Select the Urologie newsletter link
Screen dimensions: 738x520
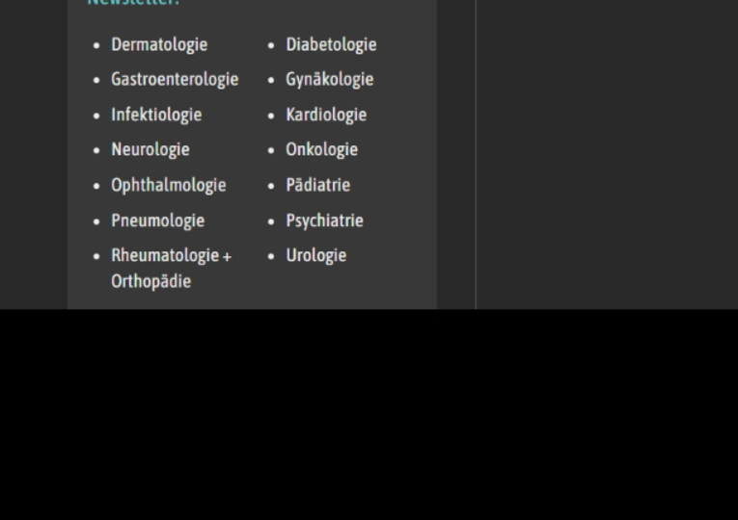[315, 256]
